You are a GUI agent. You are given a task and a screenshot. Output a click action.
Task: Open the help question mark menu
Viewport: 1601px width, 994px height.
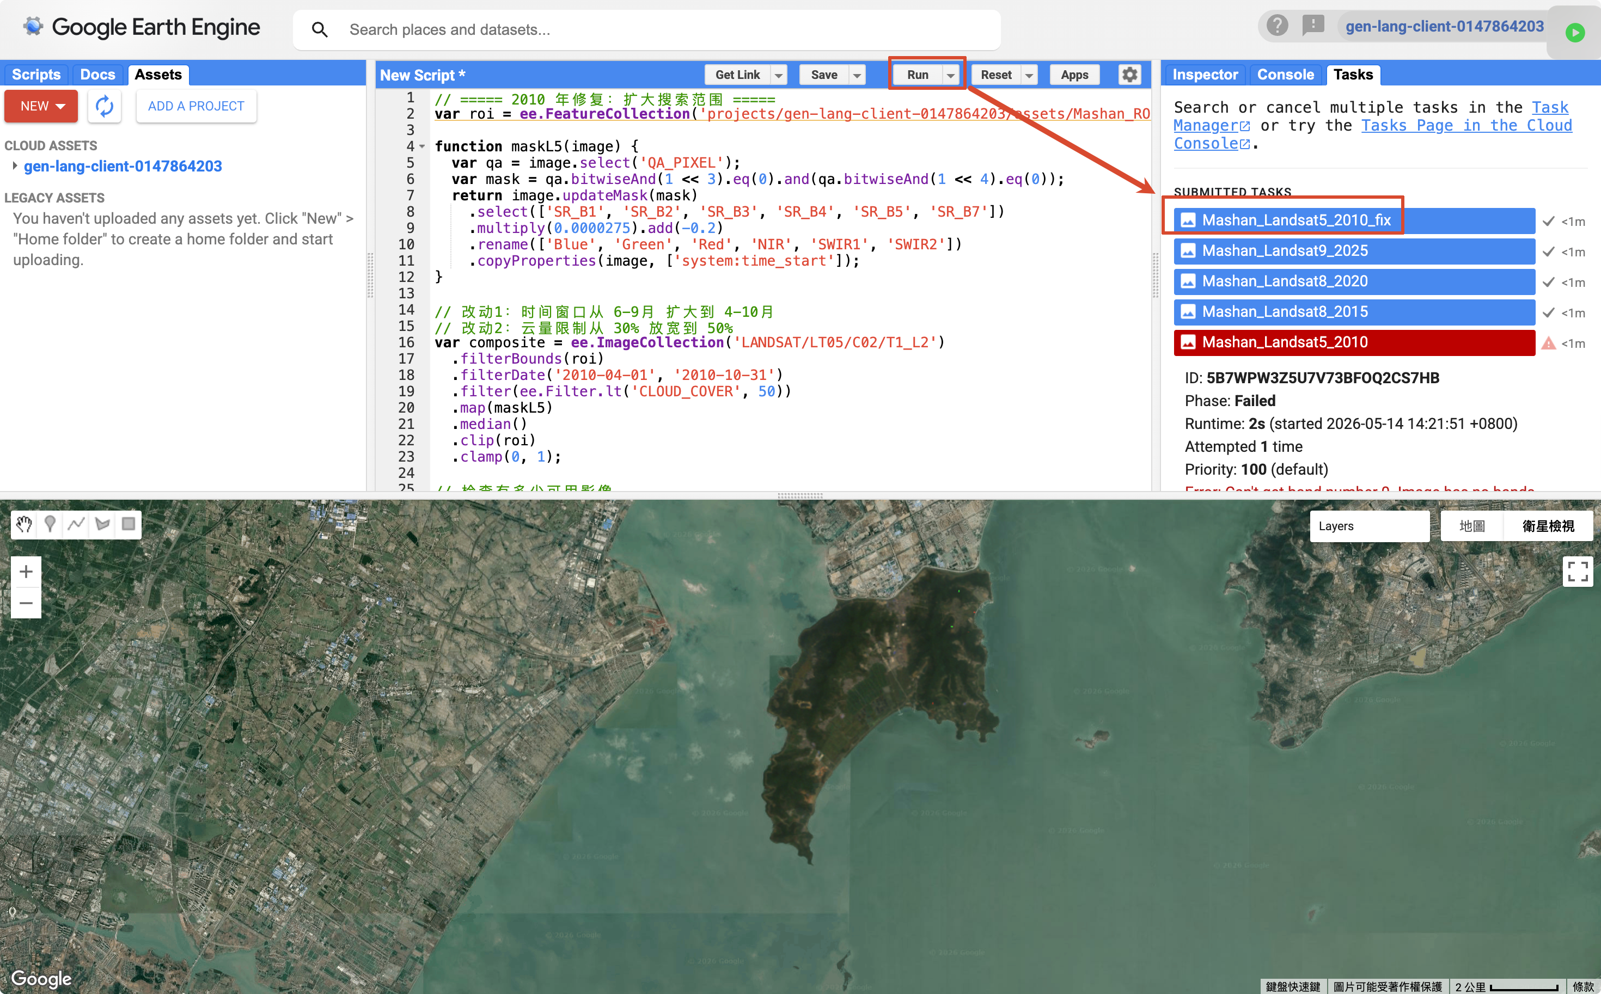coord(1277,26)
